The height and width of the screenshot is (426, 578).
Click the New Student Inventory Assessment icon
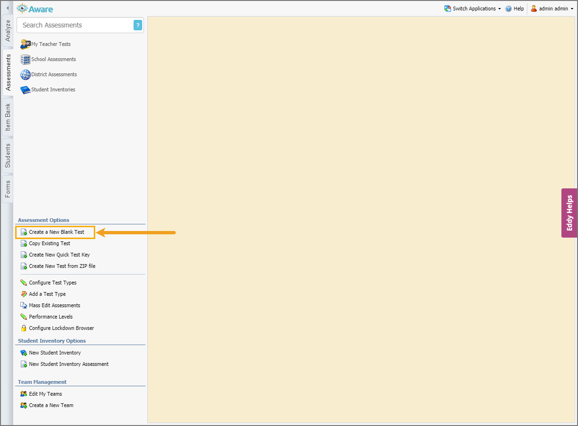[x=24, y=364]
